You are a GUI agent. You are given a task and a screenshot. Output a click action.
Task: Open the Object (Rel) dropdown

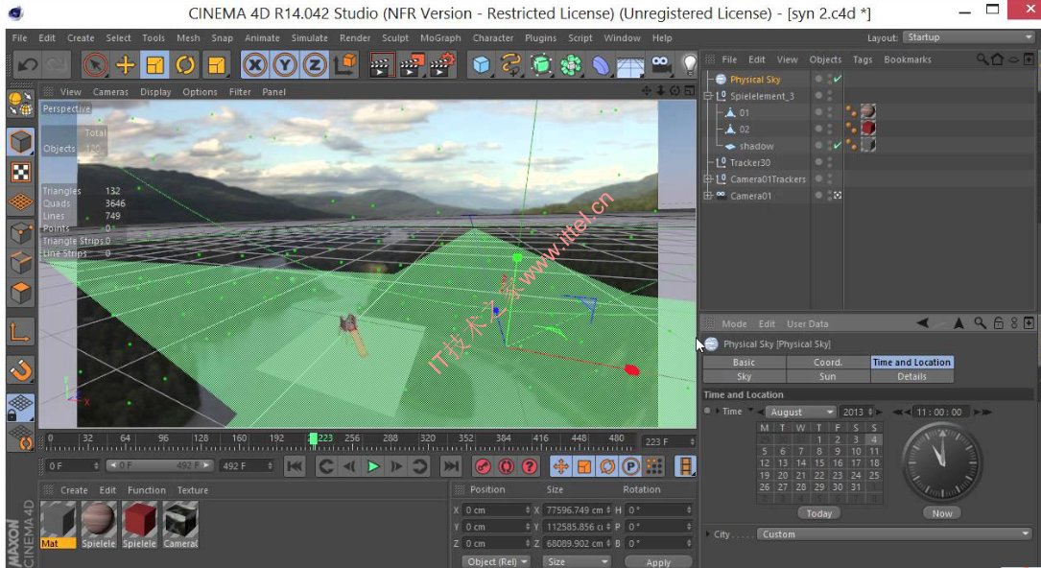(496, 561)
